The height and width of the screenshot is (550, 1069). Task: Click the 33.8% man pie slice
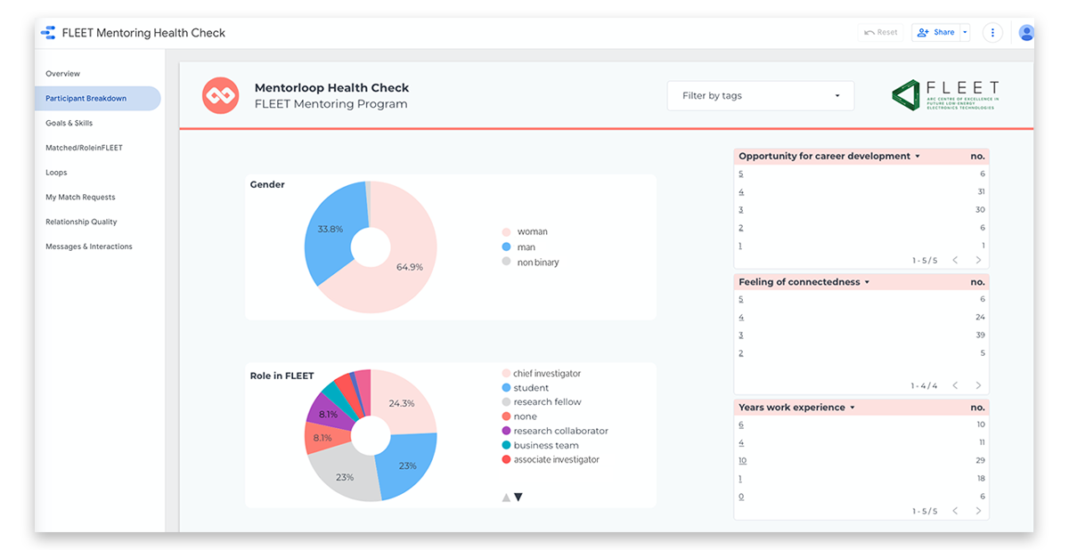tap(330, 230)
